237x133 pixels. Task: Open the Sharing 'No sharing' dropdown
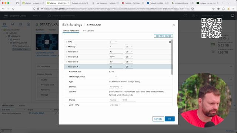(x=116, y=87)
